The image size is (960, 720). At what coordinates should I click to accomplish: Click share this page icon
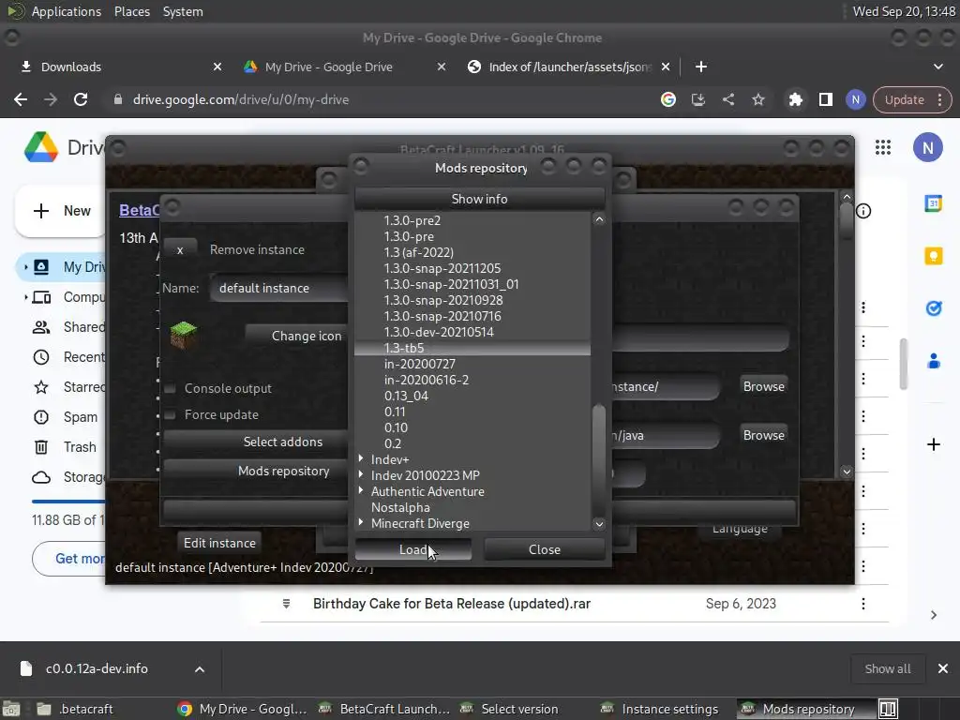[727, 99]
